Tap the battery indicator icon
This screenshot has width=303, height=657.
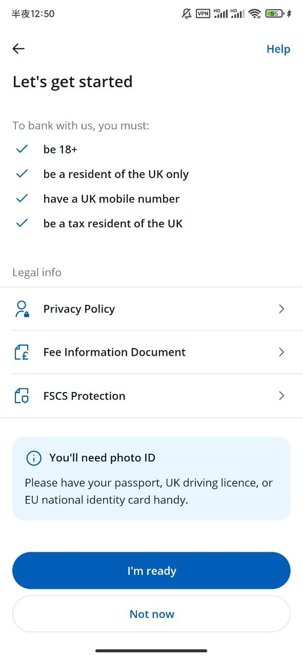pos(275,14)
